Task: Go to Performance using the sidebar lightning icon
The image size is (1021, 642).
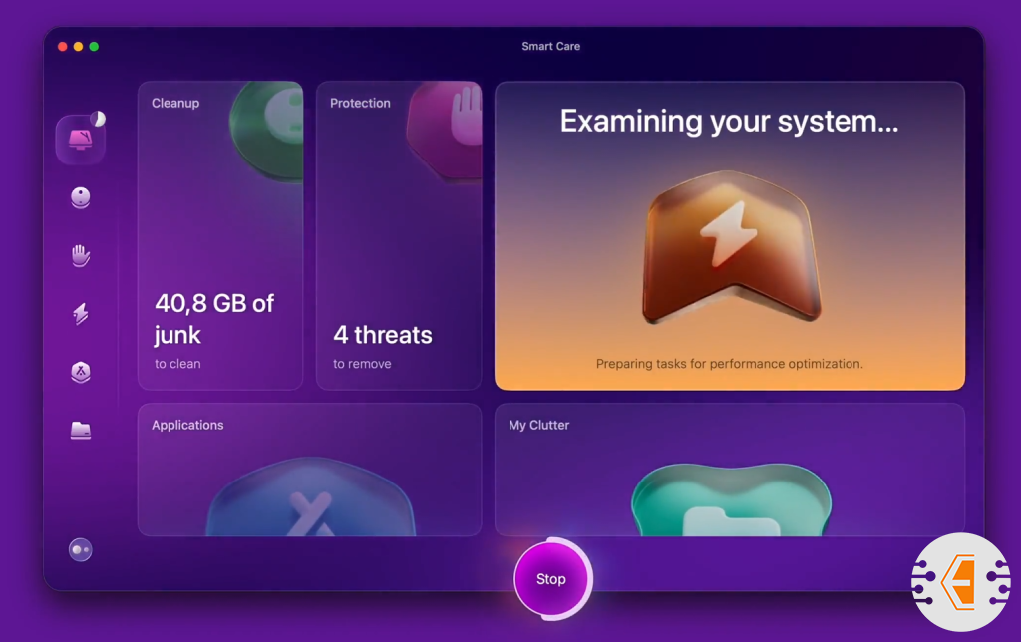Action: [x=81, y=314]
